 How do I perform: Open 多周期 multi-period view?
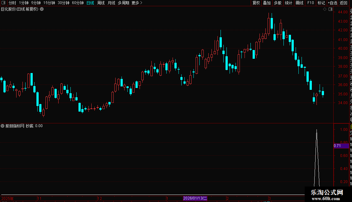(123, 3)
